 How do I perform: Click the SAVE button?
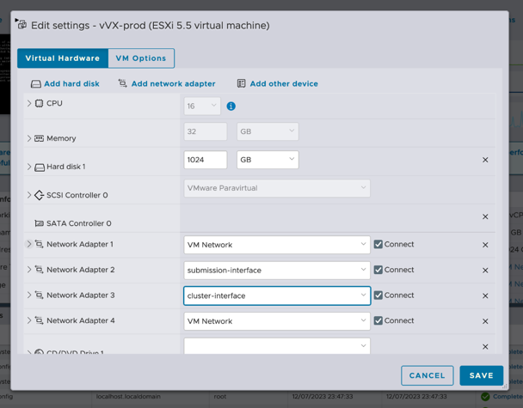(482, 375)
